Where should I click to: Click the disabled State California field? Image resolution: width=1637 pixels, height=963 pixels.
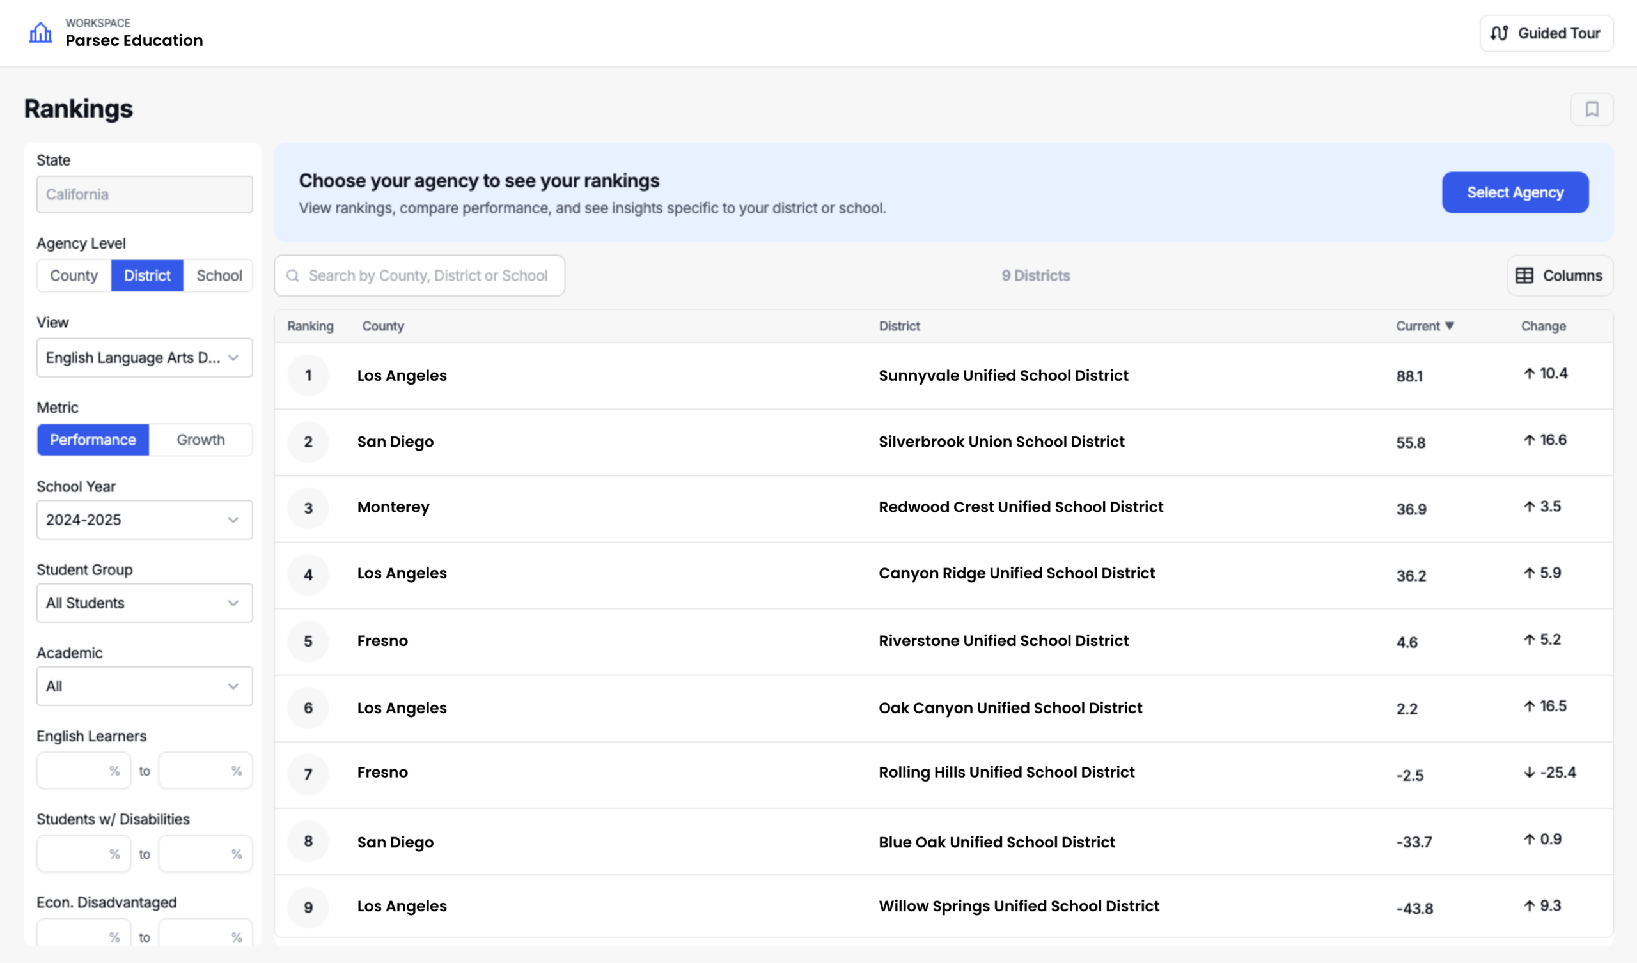[145, 194]
